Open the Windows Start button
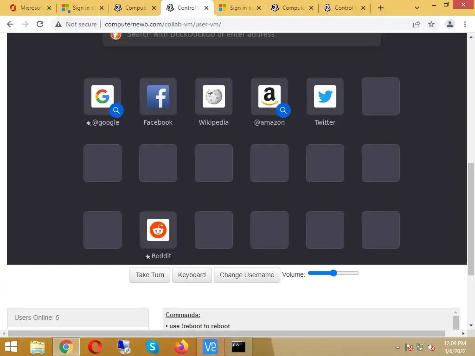The image size is (475, 356). [11, 347]
